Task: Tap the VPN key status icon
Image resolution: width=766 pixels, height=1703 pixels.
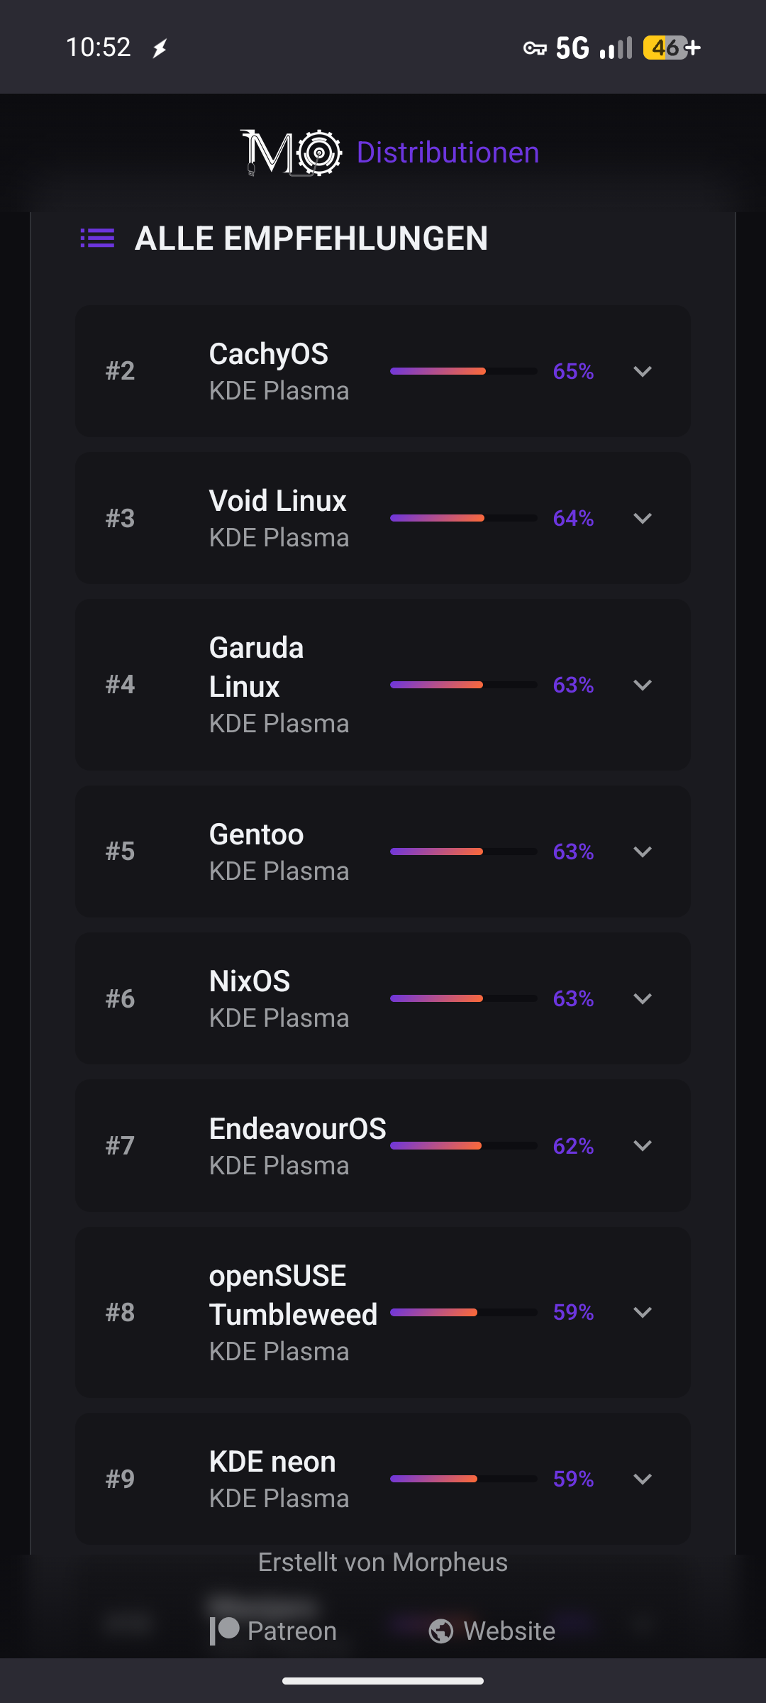Action: pos(535,48)
